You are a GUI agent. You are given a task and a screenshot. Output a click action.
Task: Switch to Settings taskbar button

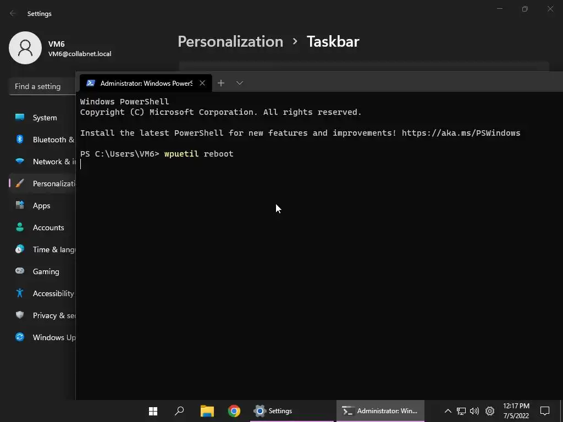click(x=291, y=411)
